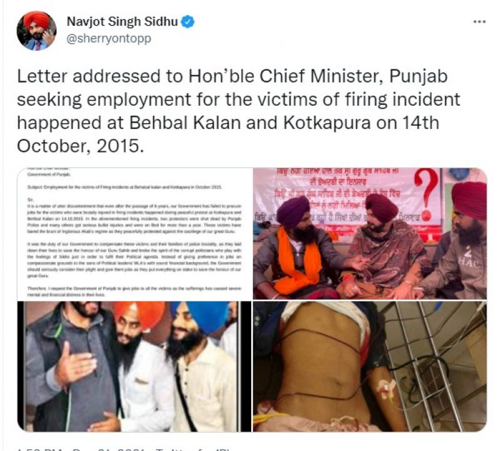Image resolution: width=500 pixels, height=451 pixels.
Task: Select the tweet text starting 'Letter addressed'
Action: tap(239, 111)
